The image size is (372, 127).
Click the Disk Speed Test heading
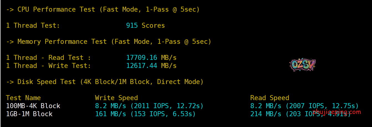click(x=105, y=82)
